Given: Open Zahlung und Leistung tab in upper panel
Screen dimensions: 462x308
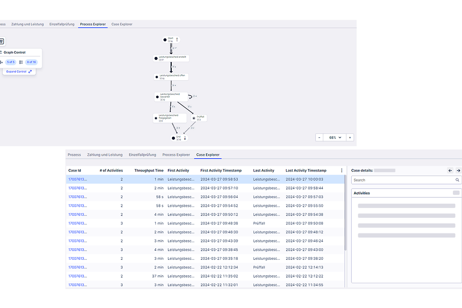Looking at the screenshot, I should coord(27,24).
